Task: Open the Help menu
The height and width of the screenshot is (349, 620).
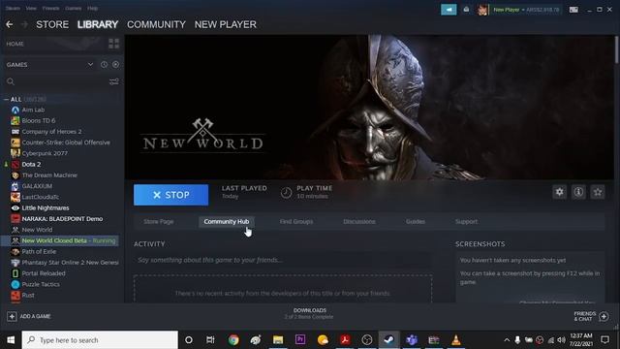Action: [93, 8]
